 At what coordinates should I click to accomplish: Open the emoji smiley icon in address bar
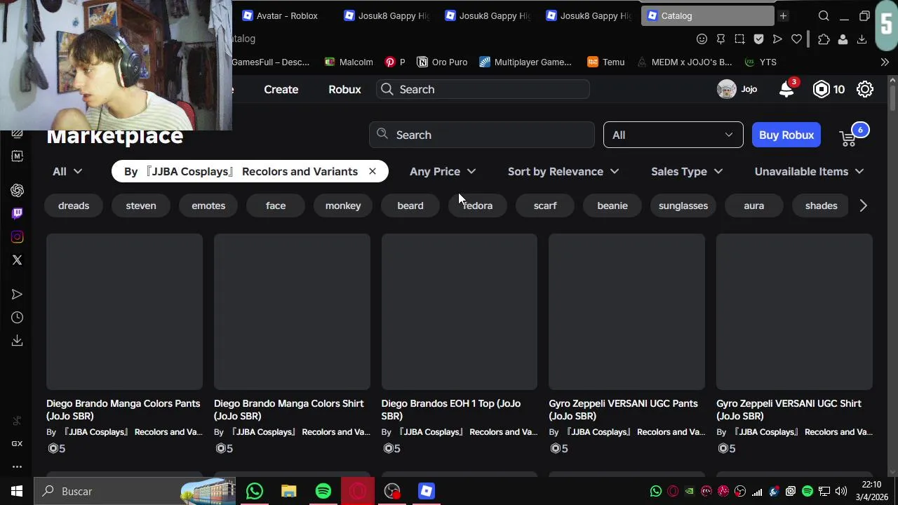tap(702, 39)
